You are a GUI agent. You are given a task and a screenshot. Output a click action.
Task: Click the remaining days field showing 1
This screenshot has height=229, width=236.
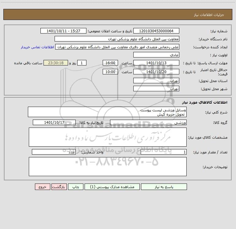click(82, 63)
